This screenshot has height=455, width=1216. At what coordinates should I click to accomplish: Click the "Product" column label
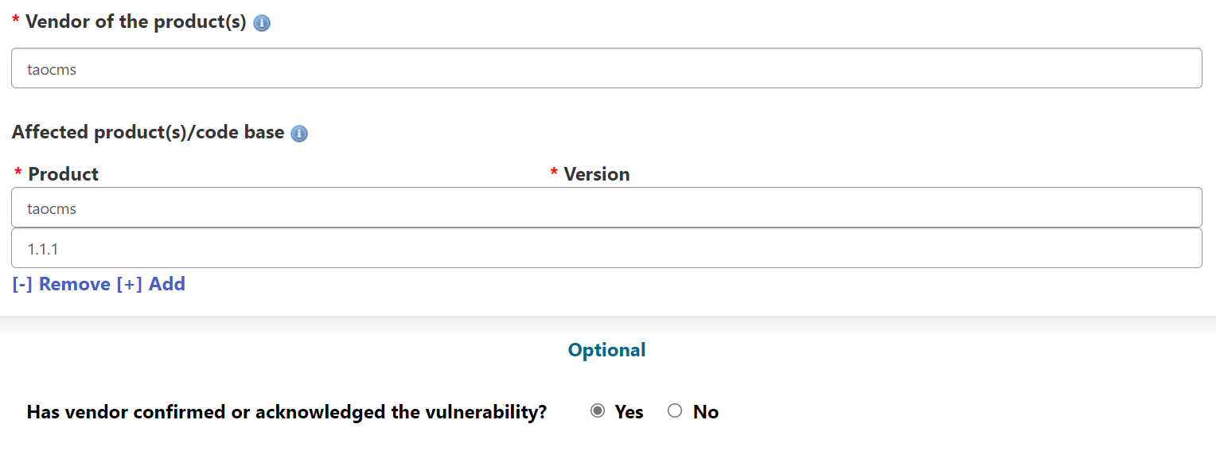click(x=64, y=174)
